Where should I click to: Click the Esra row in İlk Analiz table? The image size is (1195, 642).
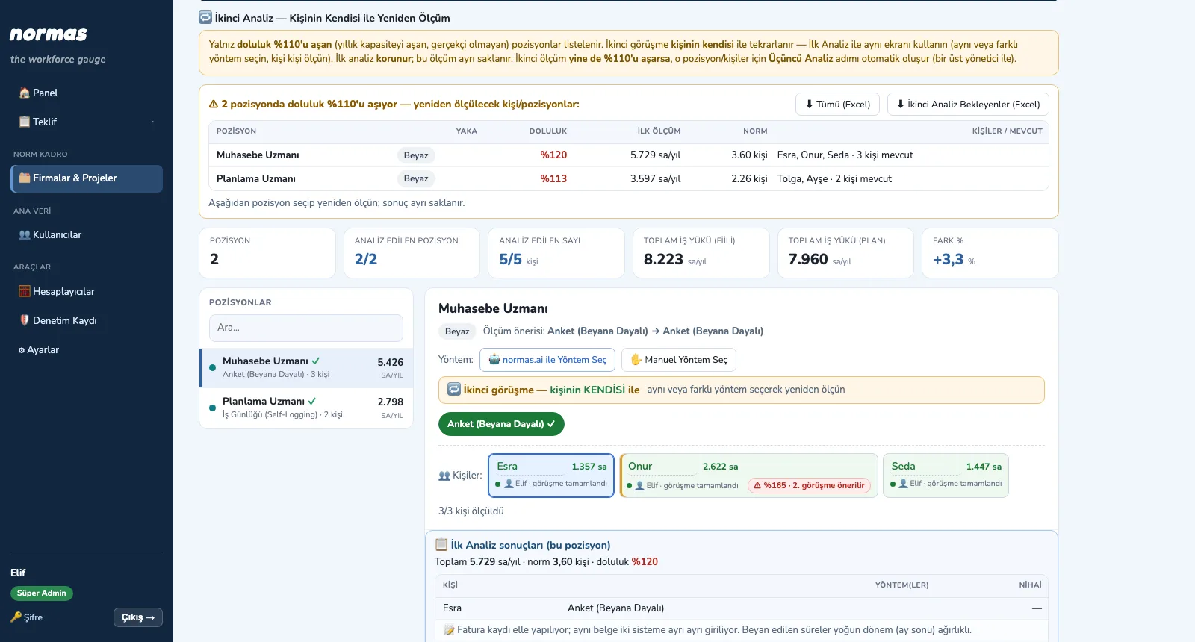pos(741,608)
